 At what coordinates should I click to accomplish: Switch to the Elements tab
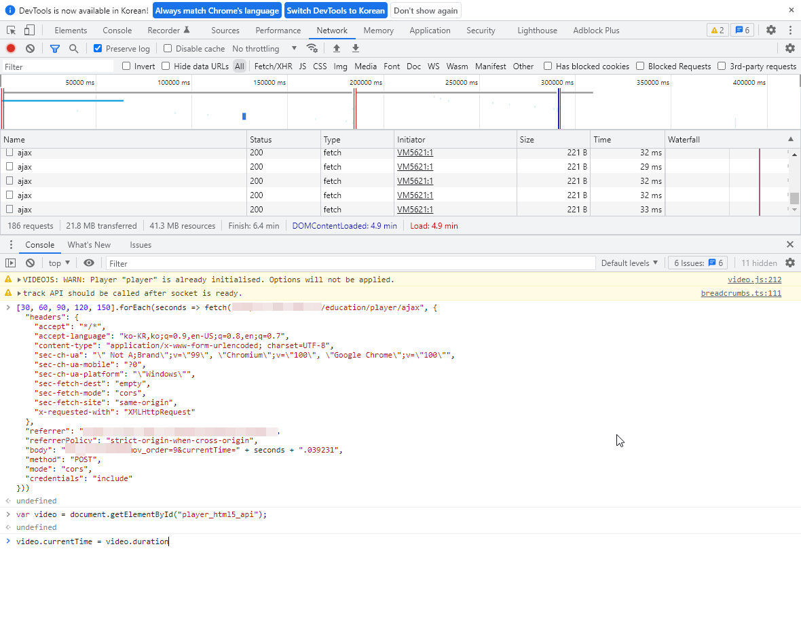[71, 30]
